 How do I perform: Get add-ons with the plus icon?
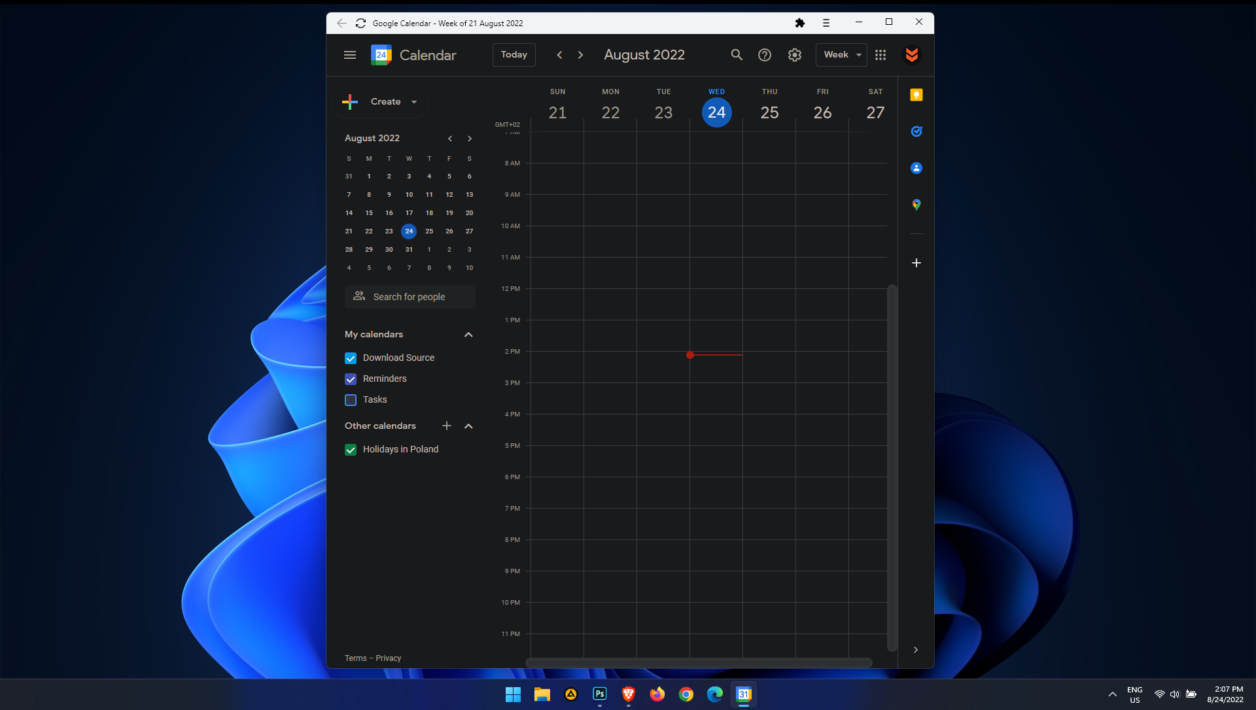[x=916, y=263]
